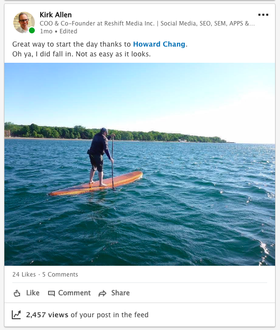280x330 pixels.
Task: View the 24 Likes list
Action: (x=24, y=275)
